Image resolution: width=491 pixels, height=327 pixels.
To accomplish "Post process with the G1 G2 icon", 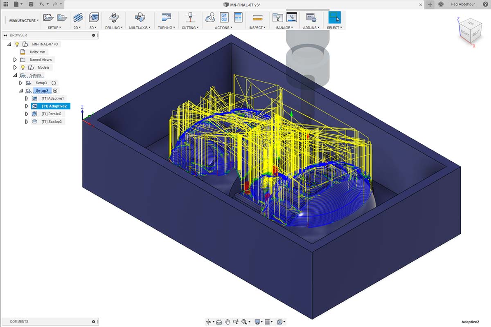I will point(224,18).
